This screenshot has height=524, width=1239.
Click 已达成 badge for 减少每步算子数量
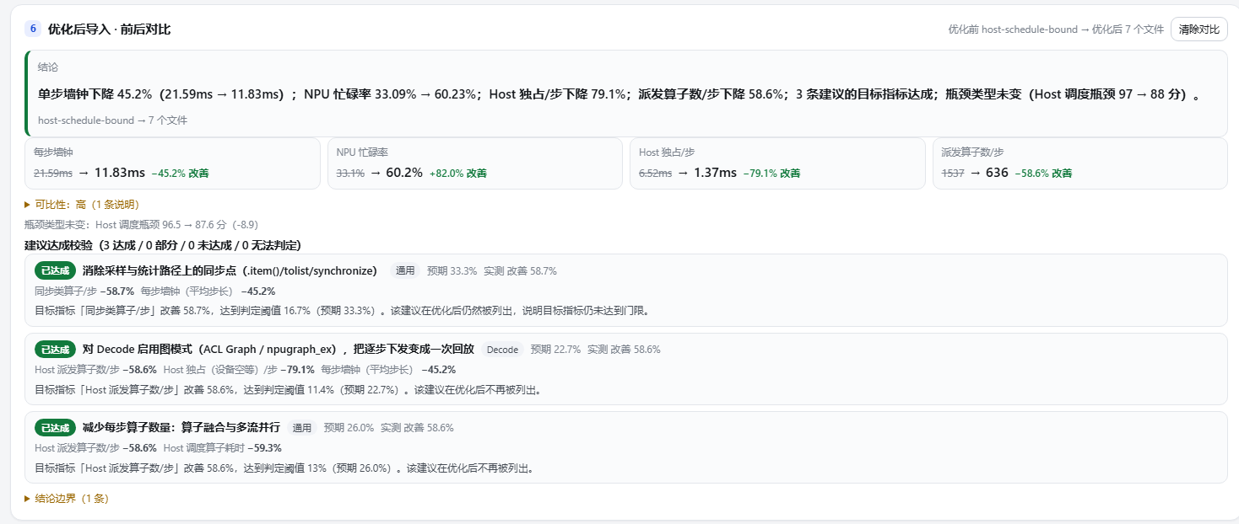[x=55, y=427]
